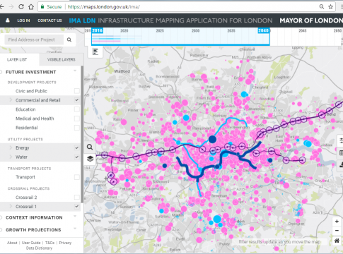
Task: Click the search magnifier beside Find Address field
Action: [69, 40]
